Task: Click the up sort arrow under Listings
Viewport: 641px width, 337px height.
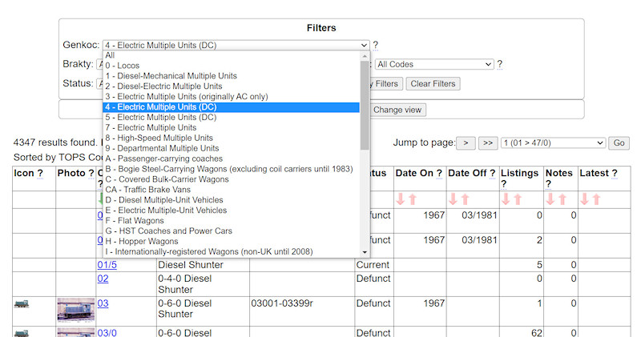Action: pyautogui.click(x=517, y=199)
